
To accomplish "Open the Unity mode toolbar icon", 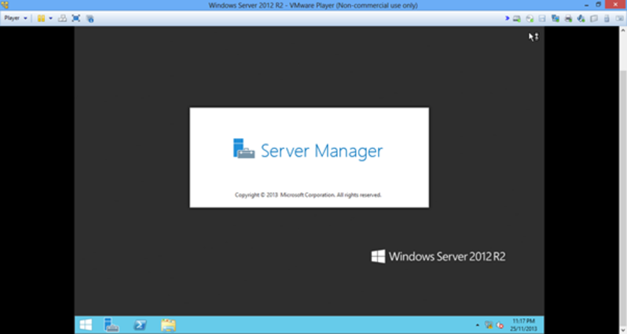I will [90, 18].
